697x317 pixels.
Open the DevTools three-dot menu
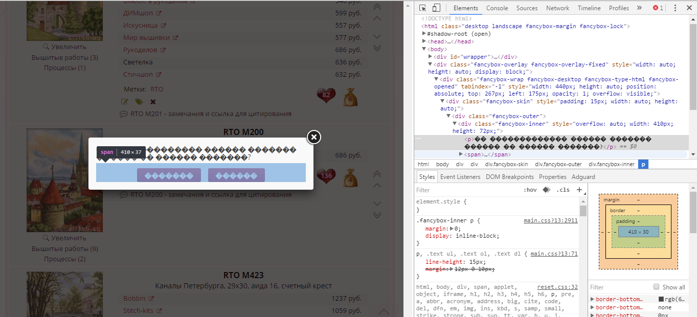pyautogui.click(x=675, y=8)
